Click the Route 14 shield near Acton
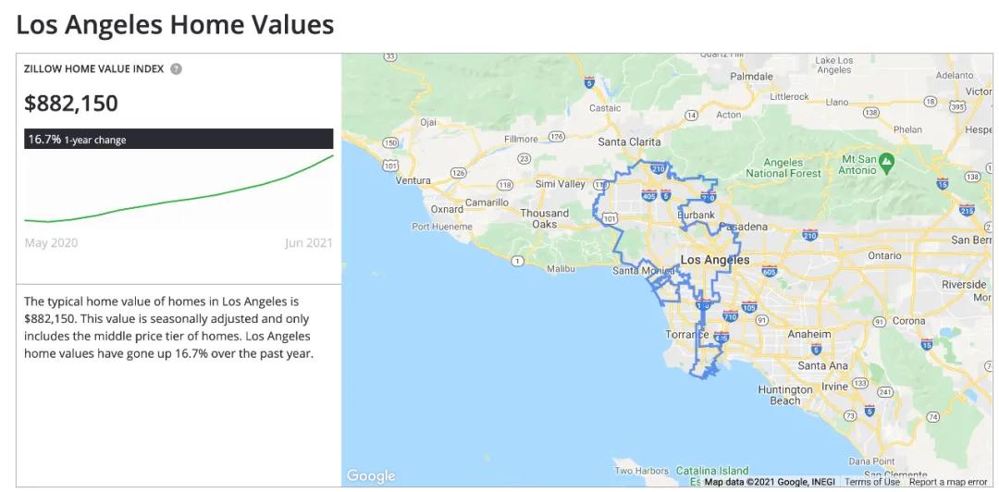 click(x=690, y=115)
